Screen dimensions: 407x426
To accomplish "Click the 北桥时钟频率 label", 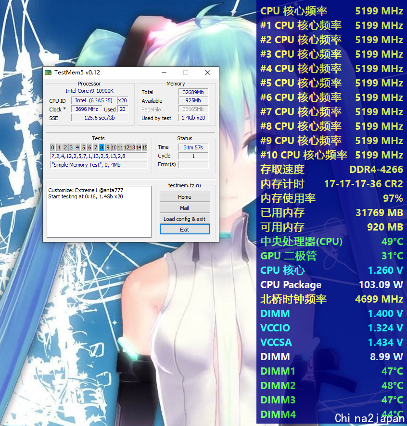I will tap(293, 299).
